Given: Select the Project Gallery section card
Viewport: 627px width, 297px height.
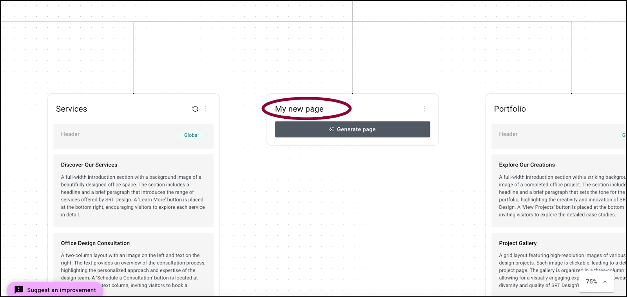Looking at the screenshot, I should 559,265.
